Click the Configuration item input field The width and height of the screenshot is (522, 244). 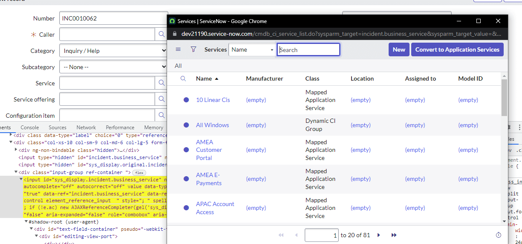pyautogui.click(x=107, y=115)
